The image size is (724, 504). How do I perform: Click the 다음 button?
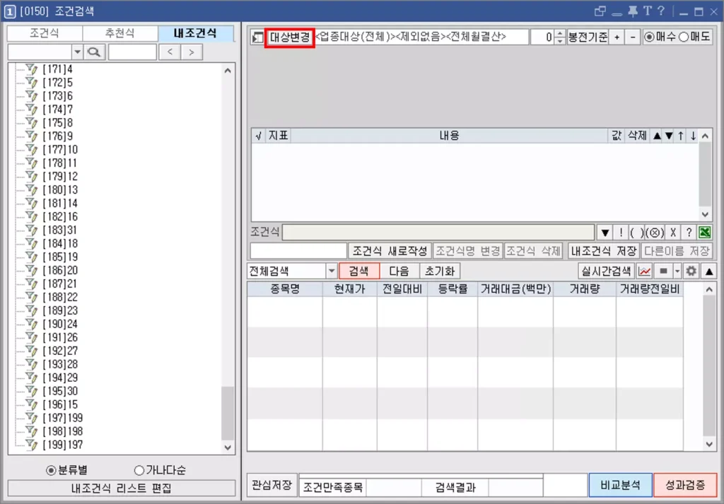pos(399,271)
